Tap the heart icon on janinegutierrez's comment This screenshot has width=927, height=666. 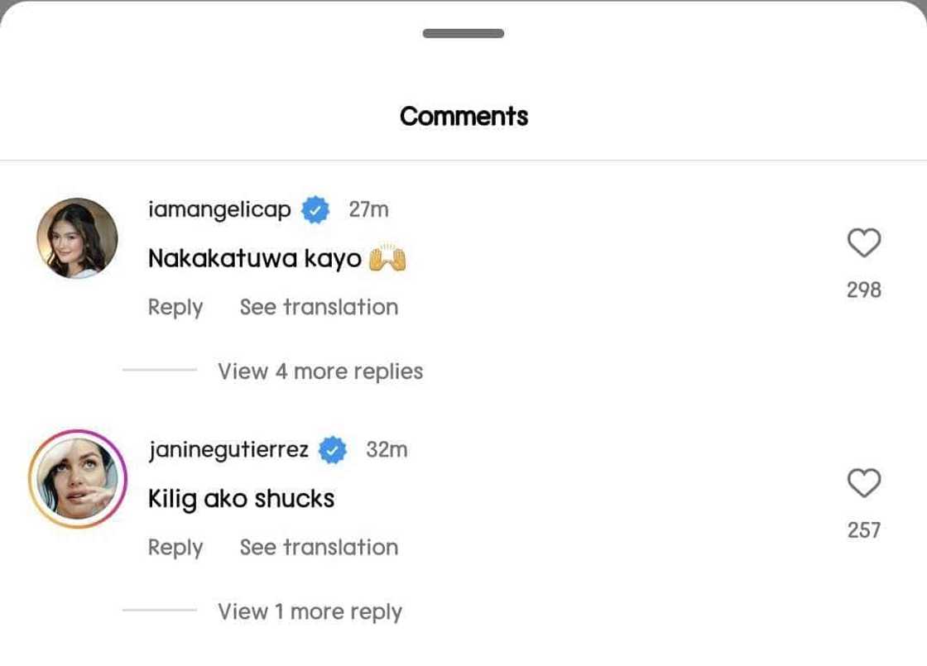(863, 483)
